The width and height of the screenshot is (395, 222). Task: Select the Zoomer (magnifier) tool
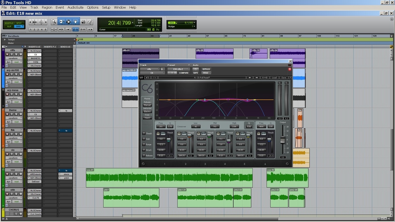[54, 22]
